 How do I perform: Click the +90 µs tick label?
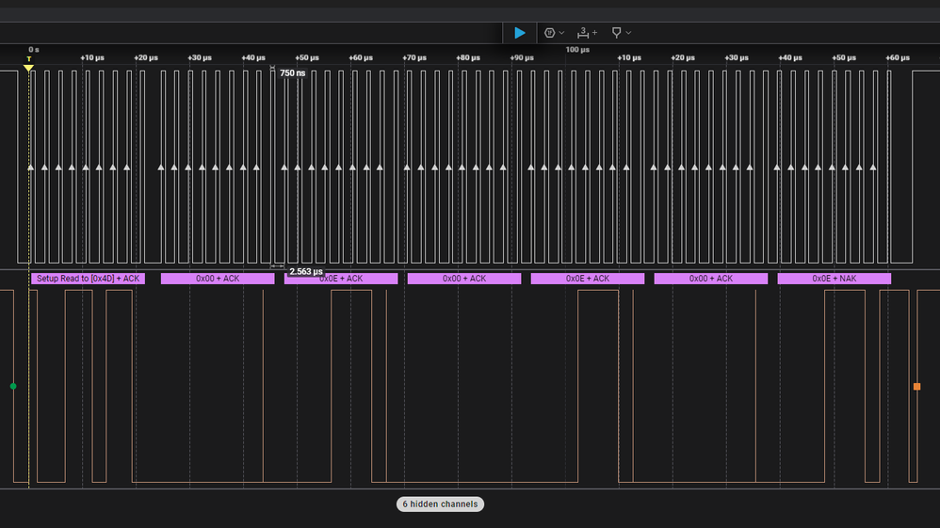pyautogui.click(x=522, y=58)
